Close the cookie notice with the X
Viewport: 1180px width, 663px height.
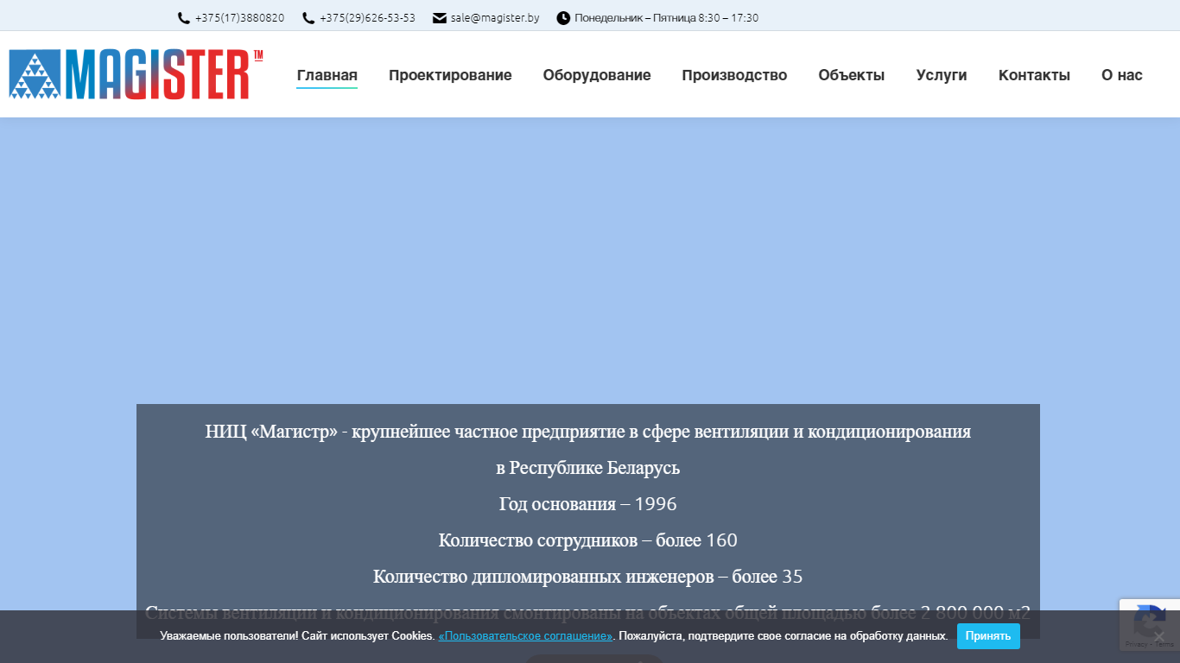(x=1159, y=637)
